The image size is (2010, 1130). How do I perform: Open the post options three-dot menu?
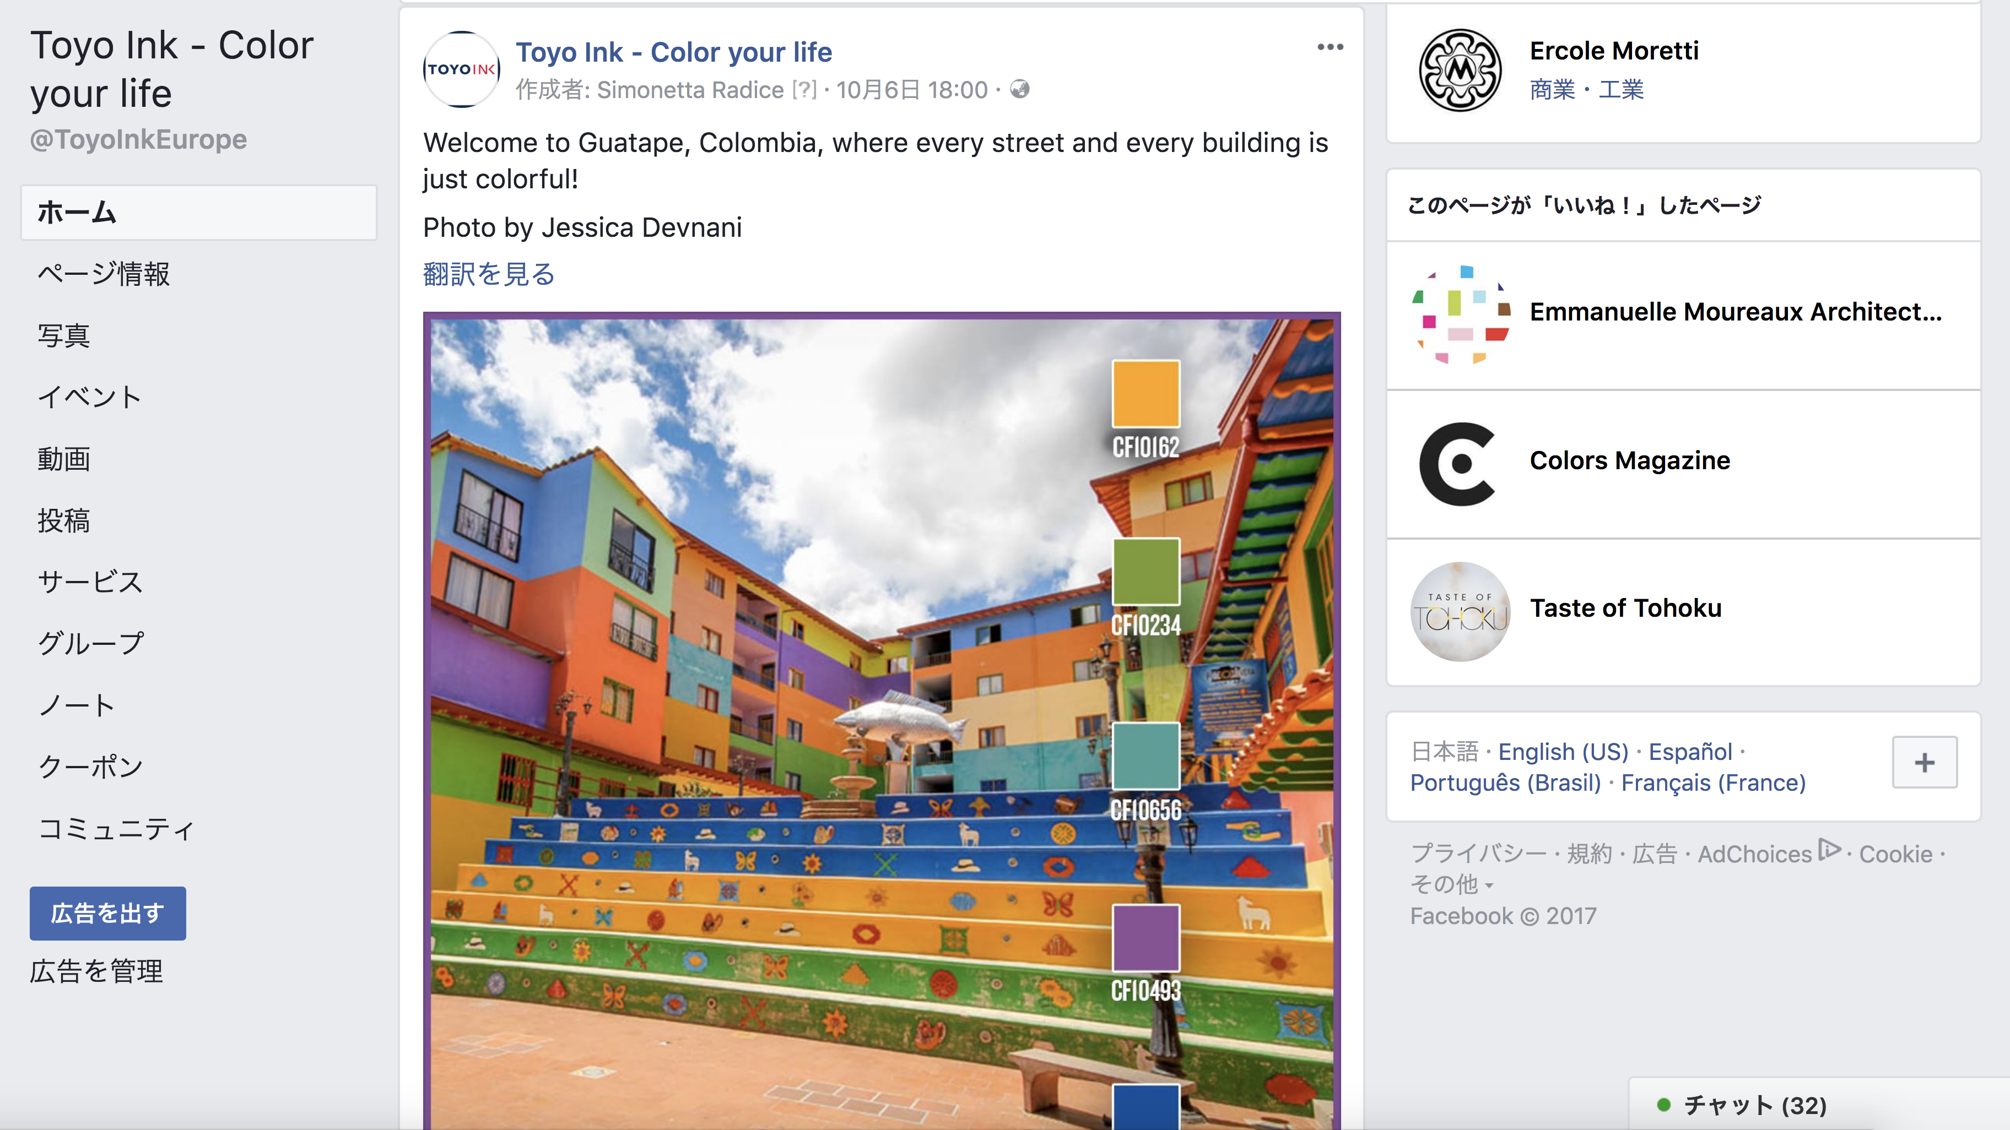(1330, 47)
